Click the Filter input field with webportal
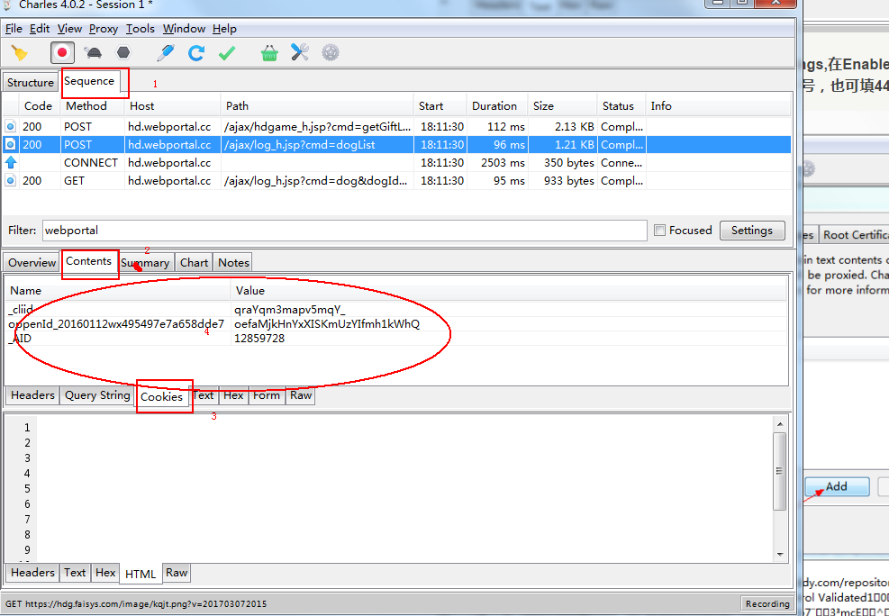This screenshot has width=889, height=616. tap(344, 231)
